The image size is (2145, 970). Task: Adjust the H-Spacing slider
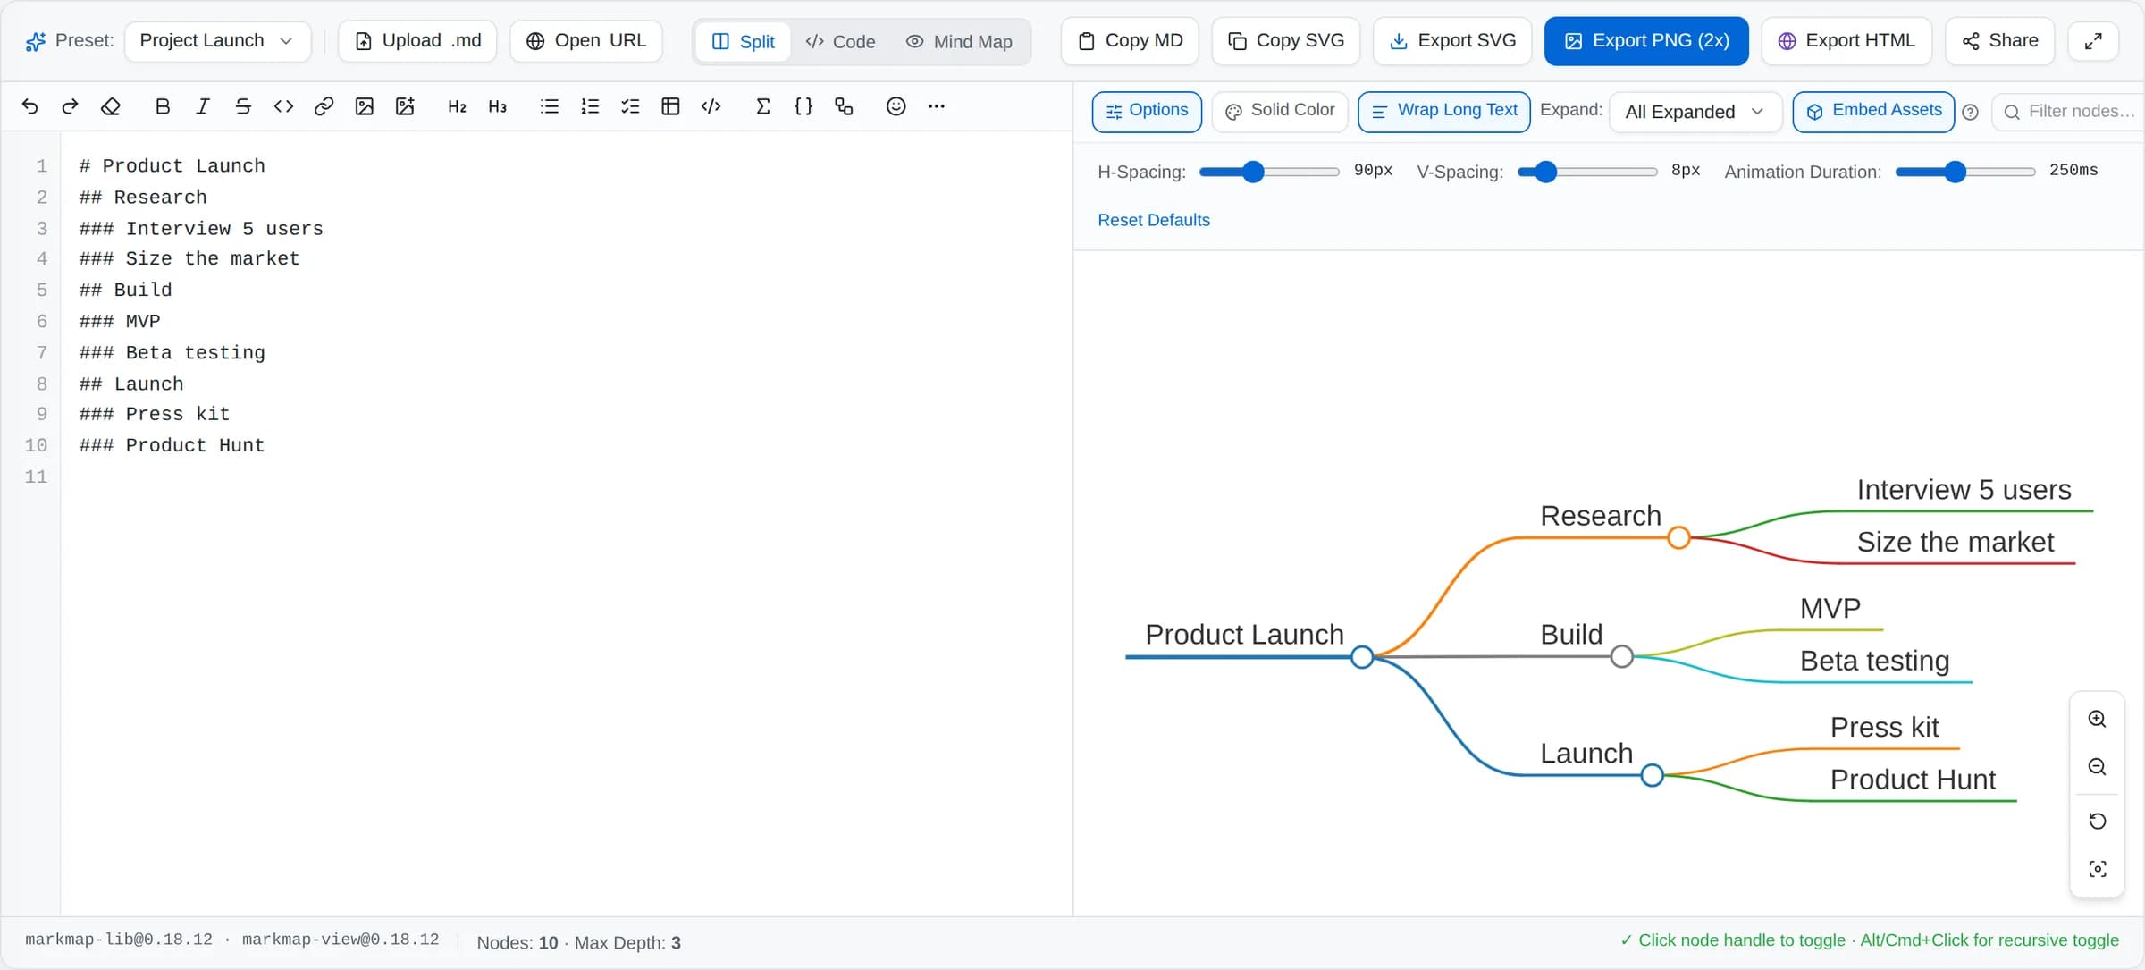click(1268, 172)
